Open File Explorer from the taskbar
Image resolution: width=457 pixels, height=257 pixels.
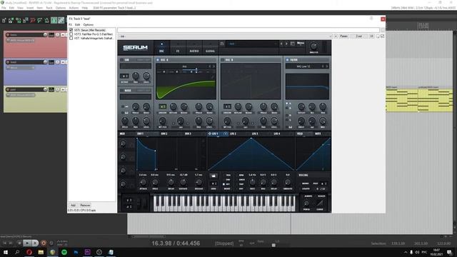(x=41, y=252)
